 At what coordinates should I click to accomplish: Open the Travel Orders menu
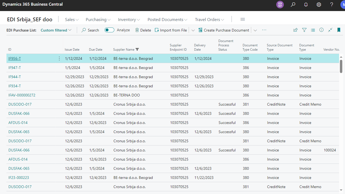[209, 20]
